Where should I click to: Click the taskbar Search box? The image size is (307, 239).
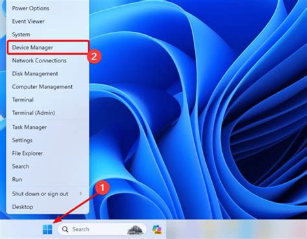(x=102, y=229)
